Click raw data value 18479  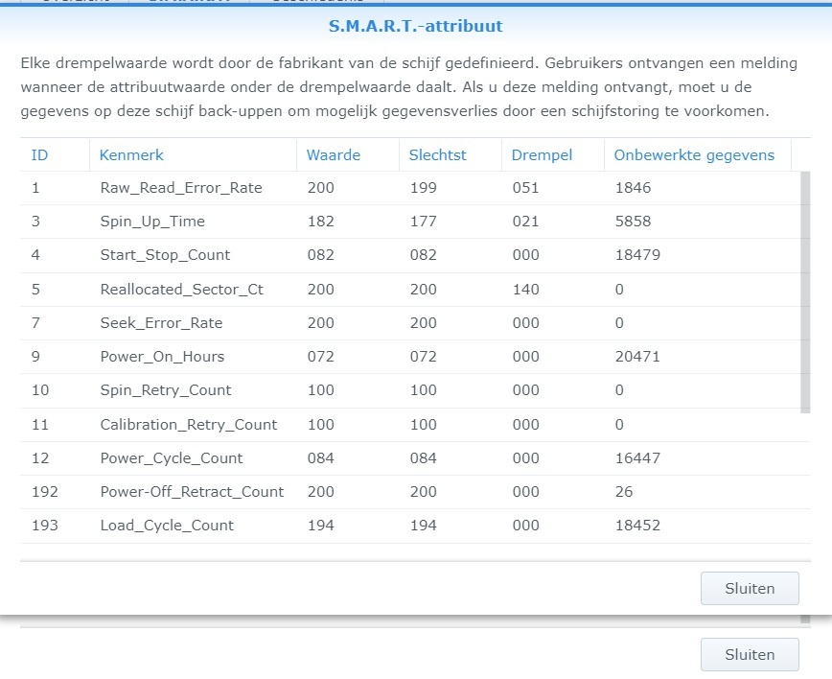pyautogui.click(x=637, y=255)
